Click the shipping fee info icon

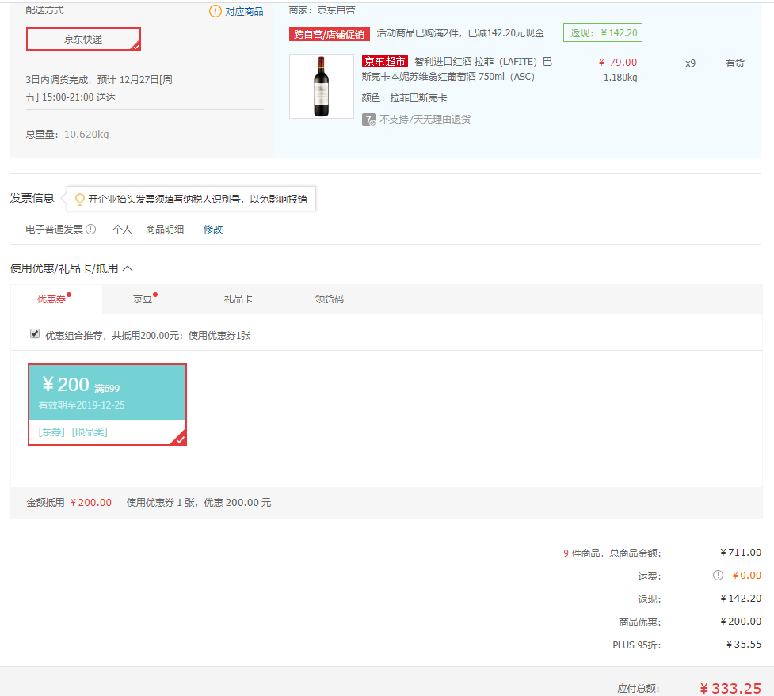point(719,575)
